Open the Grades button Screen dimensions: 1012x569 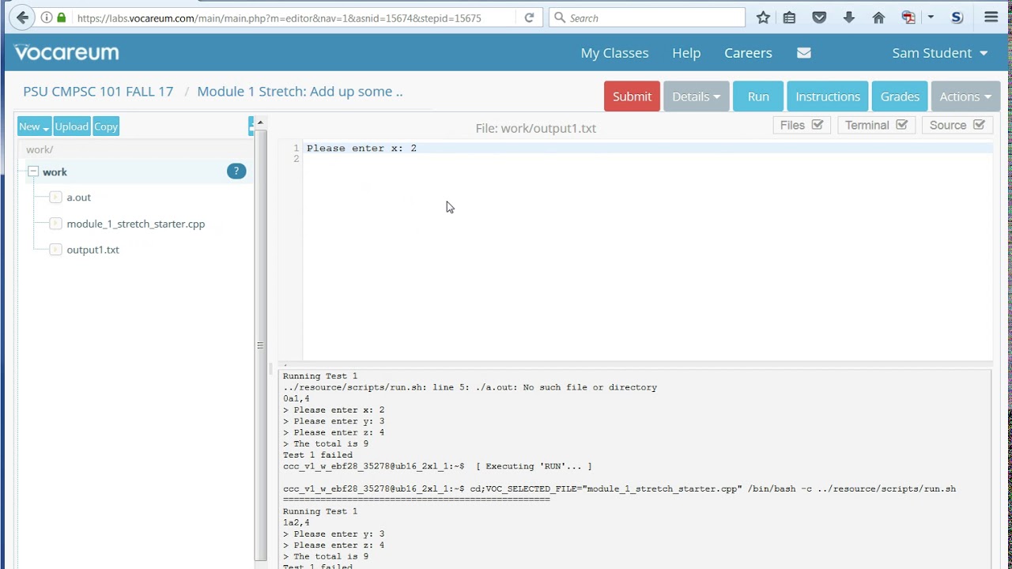click(x=900, y=96)
